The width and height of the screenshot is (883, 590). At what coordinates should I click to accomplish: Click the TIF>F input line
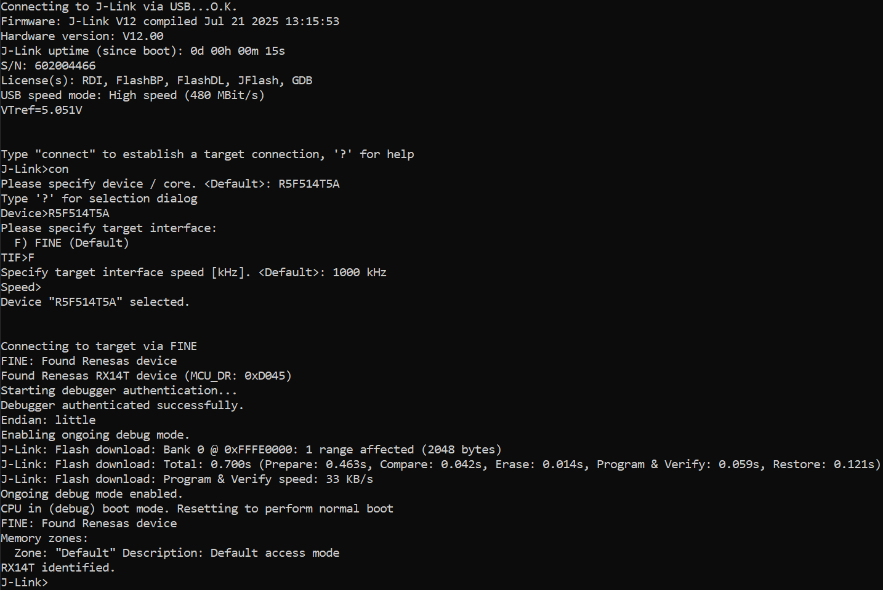(18, 258)
